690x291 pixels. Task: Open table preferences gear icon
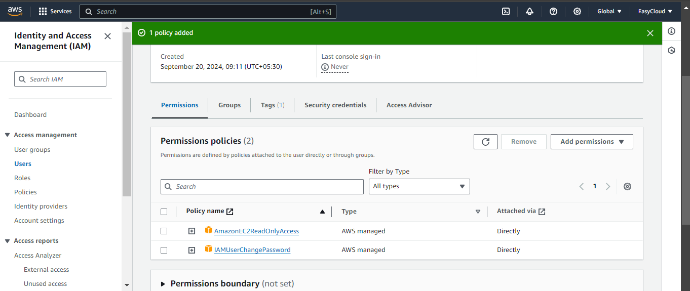[x=627, y=186]
